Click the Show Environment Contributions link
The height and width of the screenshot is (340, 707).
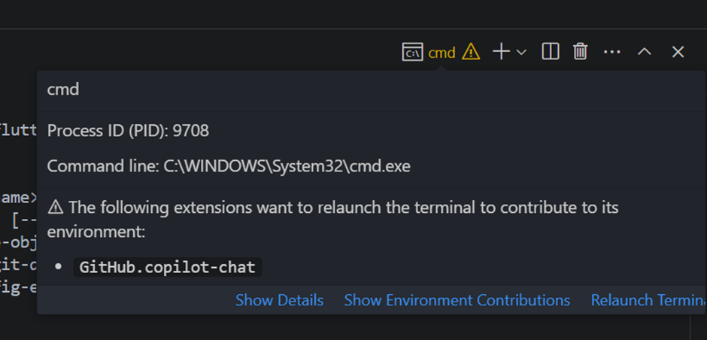457,300
